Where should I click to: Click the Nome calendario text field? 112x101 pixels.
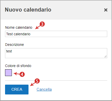tap(56, 34)
